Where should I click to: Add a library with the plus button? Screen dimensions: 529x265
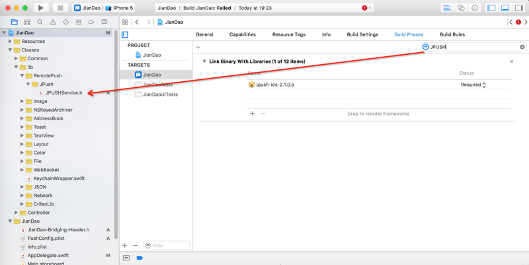point(253,113)
